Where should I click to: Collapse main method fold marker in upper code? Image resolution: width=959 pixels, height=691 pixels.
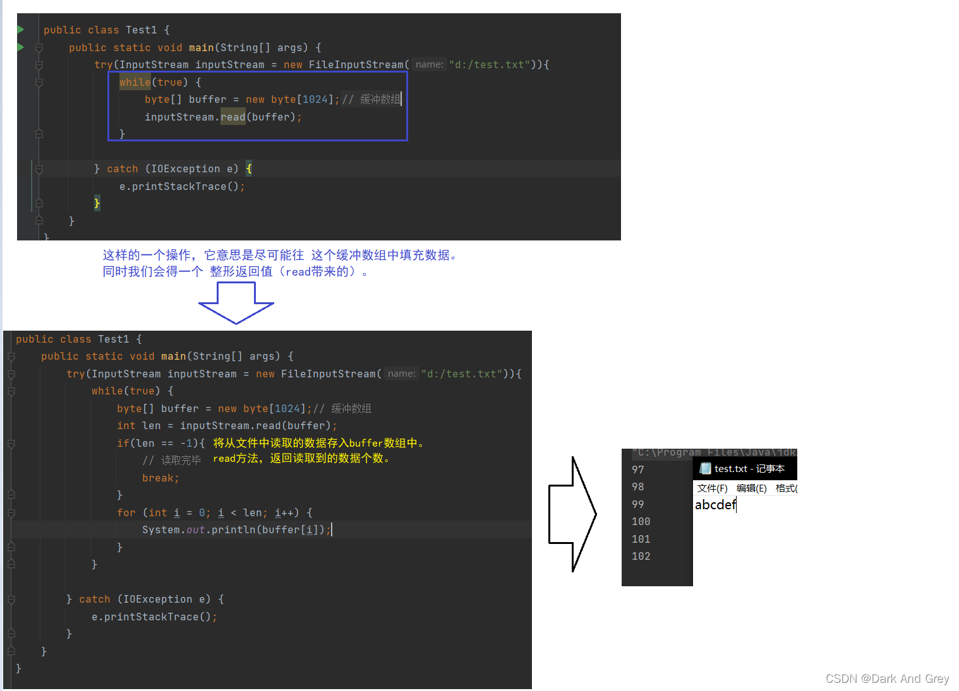coord(39,48)
